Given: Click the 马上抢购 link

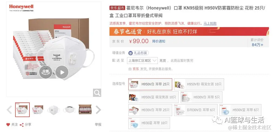Looking at the screenshot, I should 210,23.
